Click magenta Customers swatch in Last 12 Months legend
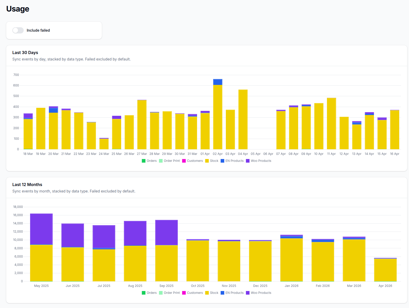Viewport: 409px width, 308px height. click(x=184, y=293)
